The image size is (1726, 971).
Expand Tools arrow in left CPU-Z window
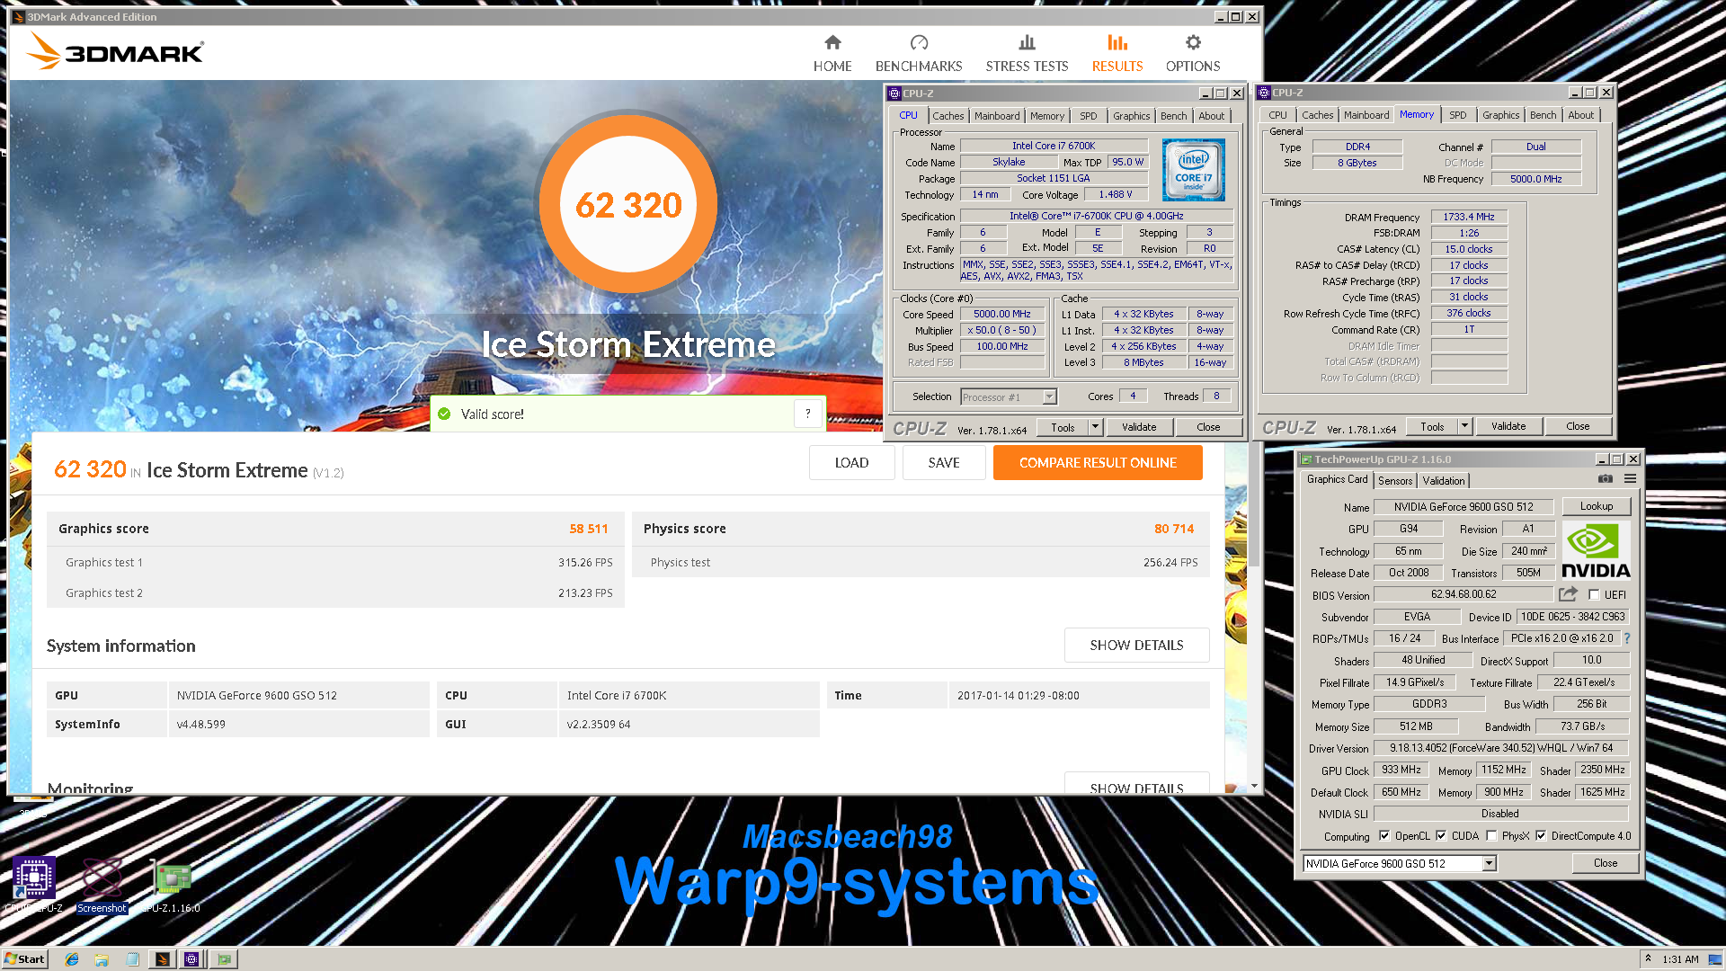click(1095, 427)
